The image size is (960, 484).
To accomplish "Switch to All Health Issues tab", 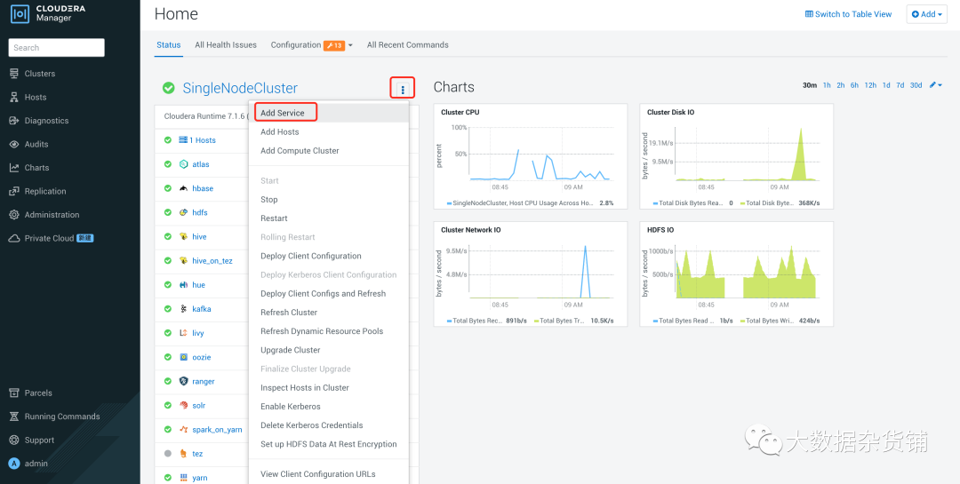I will coord(226,45).
